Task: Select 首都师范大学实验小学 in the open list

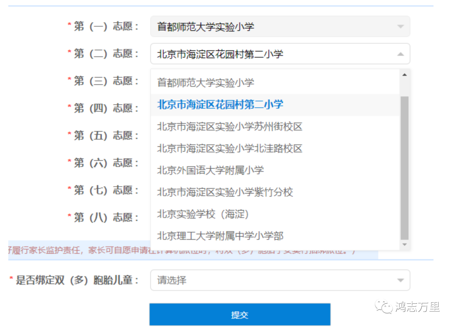Action: pyautogui.click(x=275, y=83)
